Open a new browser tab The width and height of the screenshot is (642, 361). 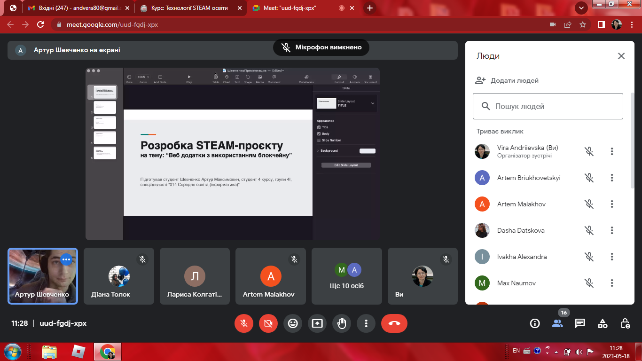370,8
